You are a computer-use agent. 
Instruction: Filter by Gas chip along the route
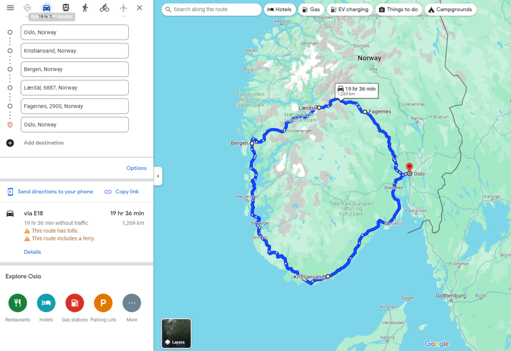coord(311,9)
